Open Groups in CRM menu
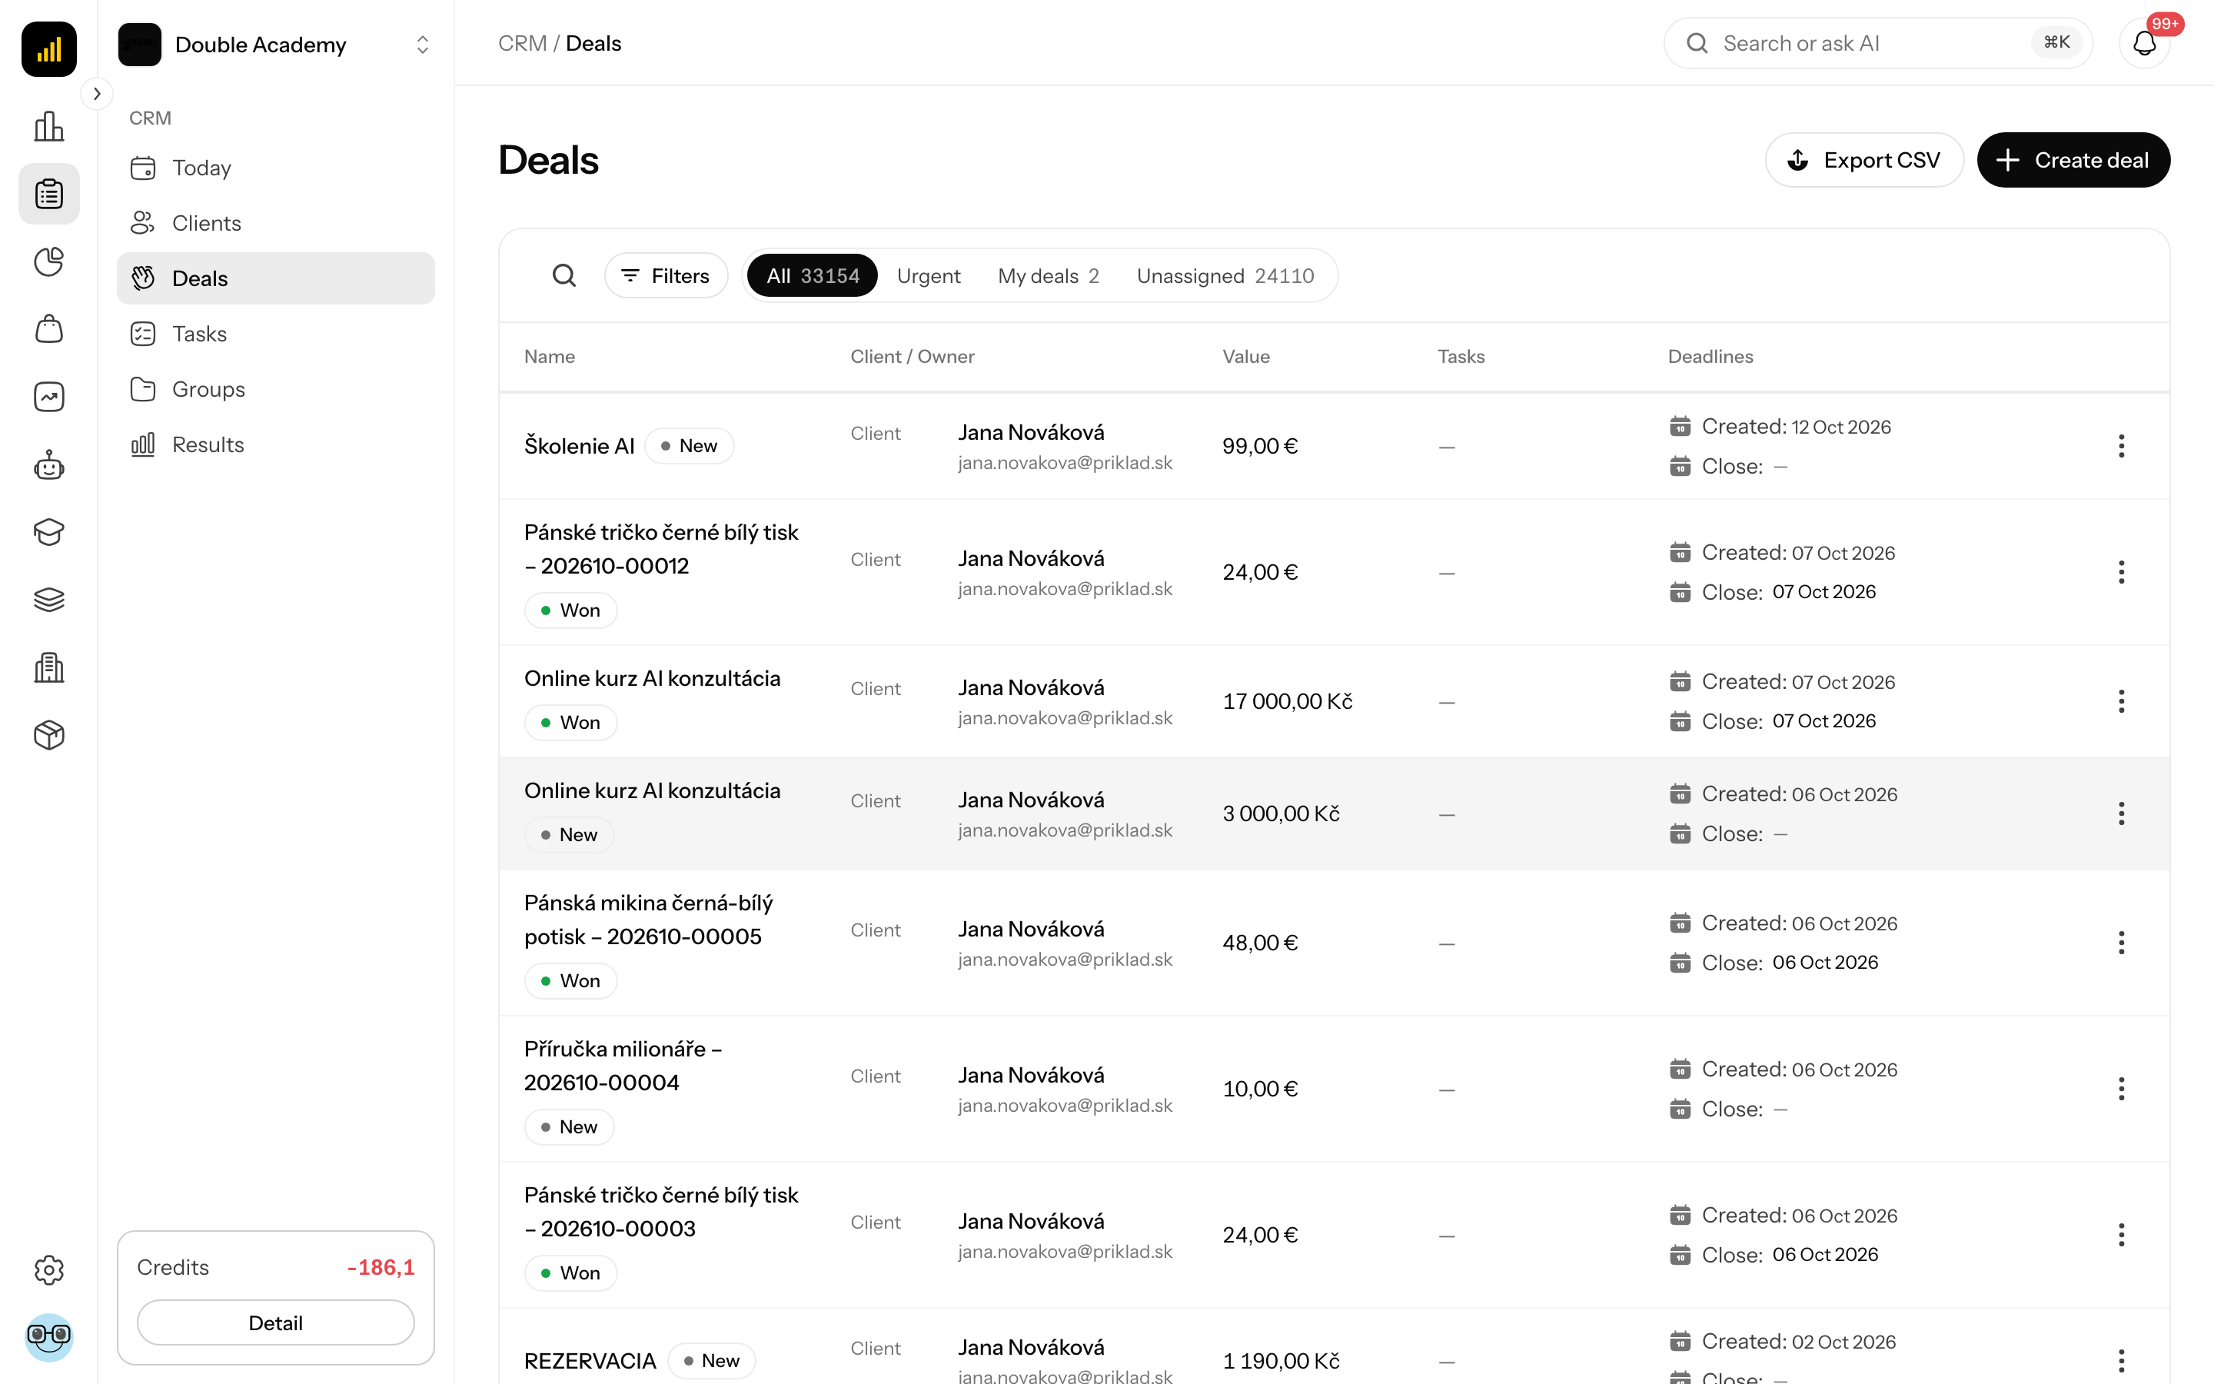The width and height of the screenshot is (2214, 1384). click(275, 389)
